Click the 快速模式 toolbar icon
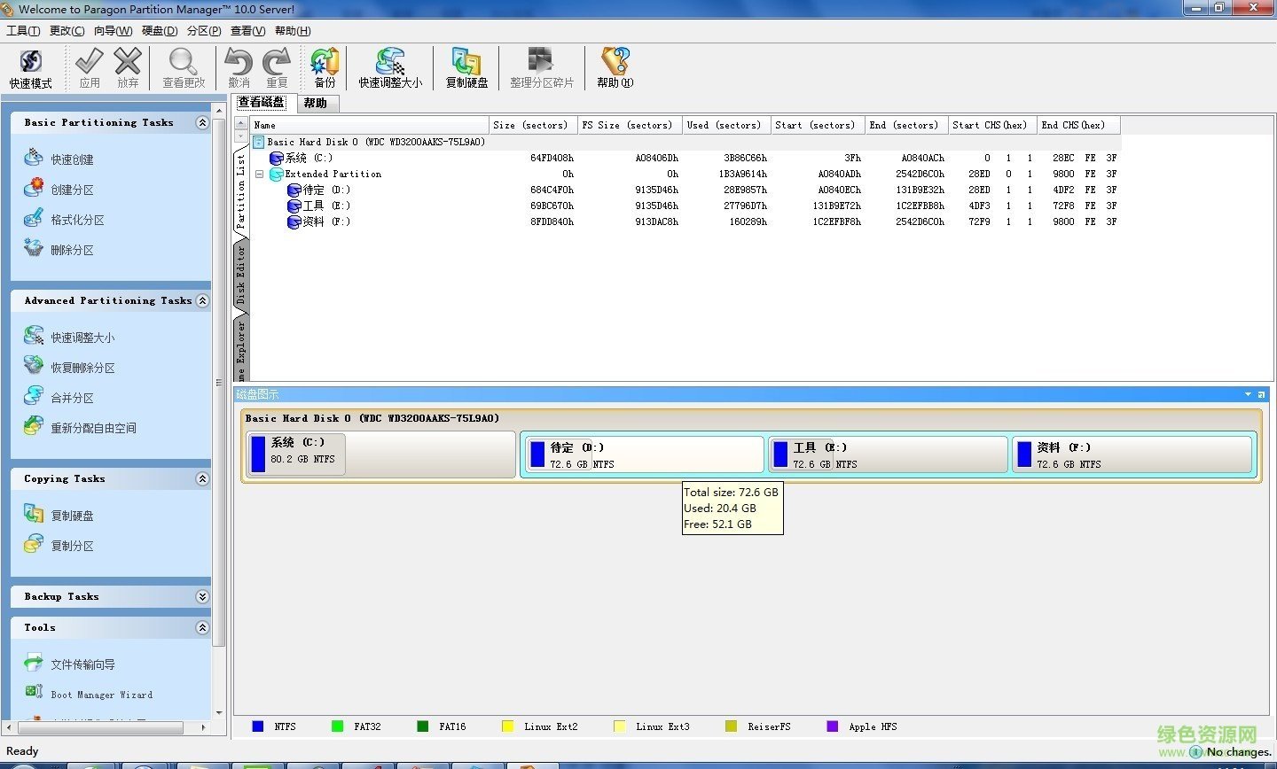This screenshot has width=1277, height=769. click(x=31, y=68)
